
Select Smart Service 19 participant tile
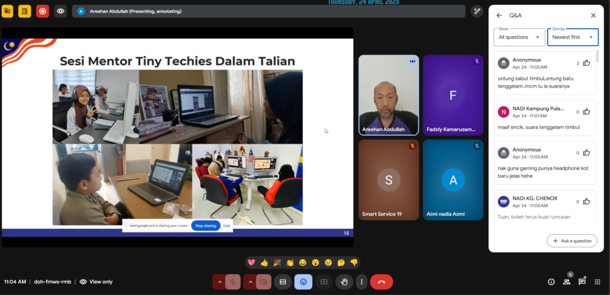388,180
